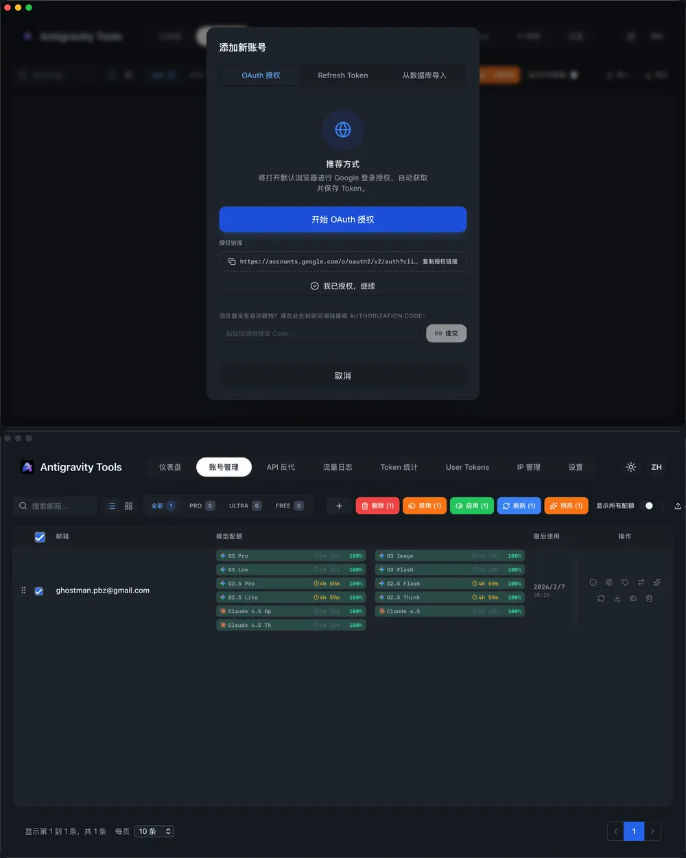Click the 2026/2/7 last used date
Viewport: 686px width, 858px height.
[x=549, y=587]
